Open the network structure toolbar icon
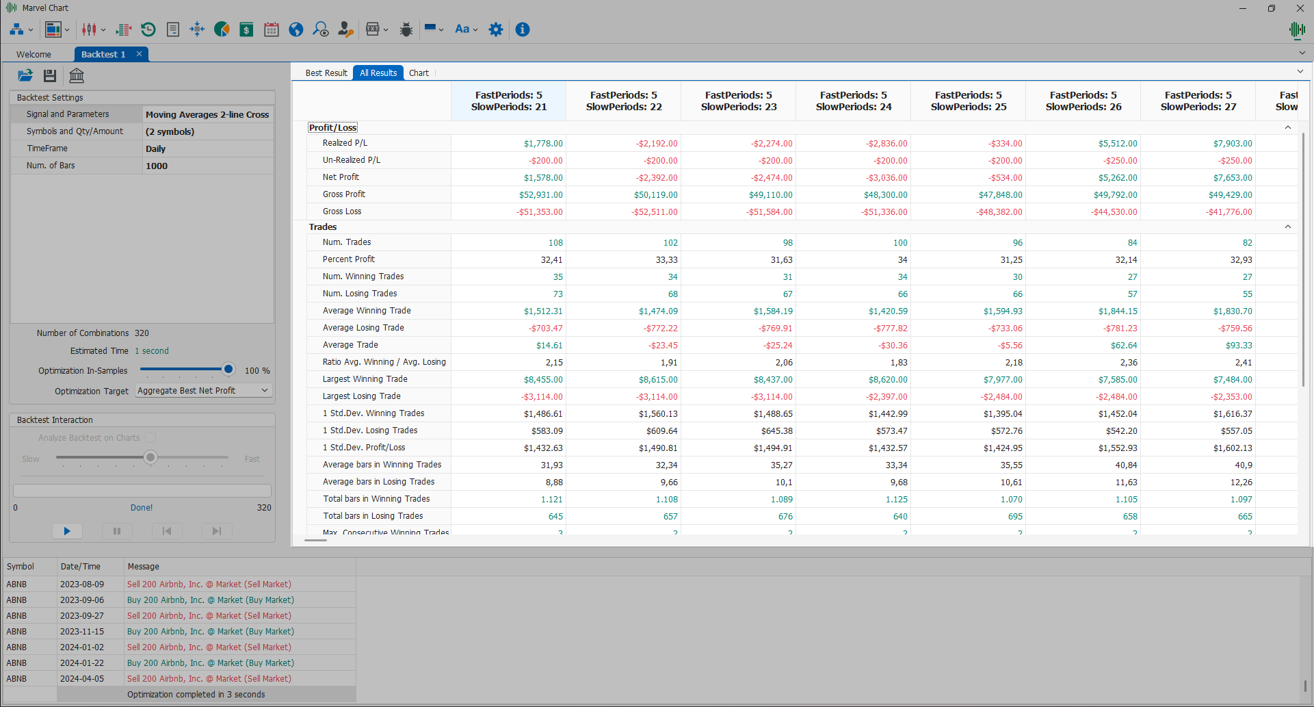Image resolution: width=1314 pixels, height=707 pixels. coord(16,29)
